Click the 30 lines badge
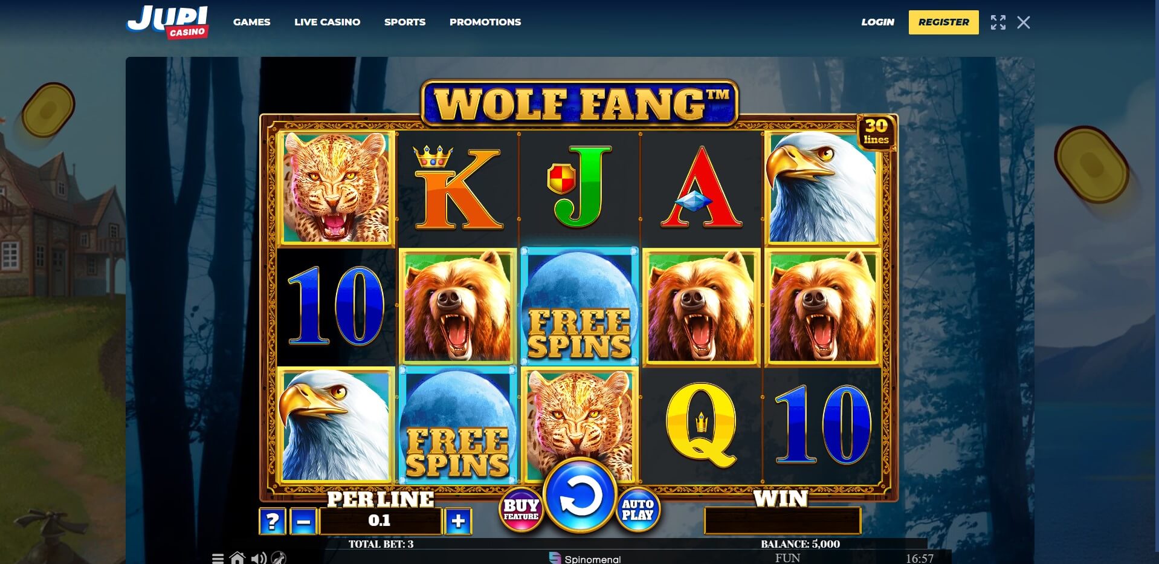 876,131
